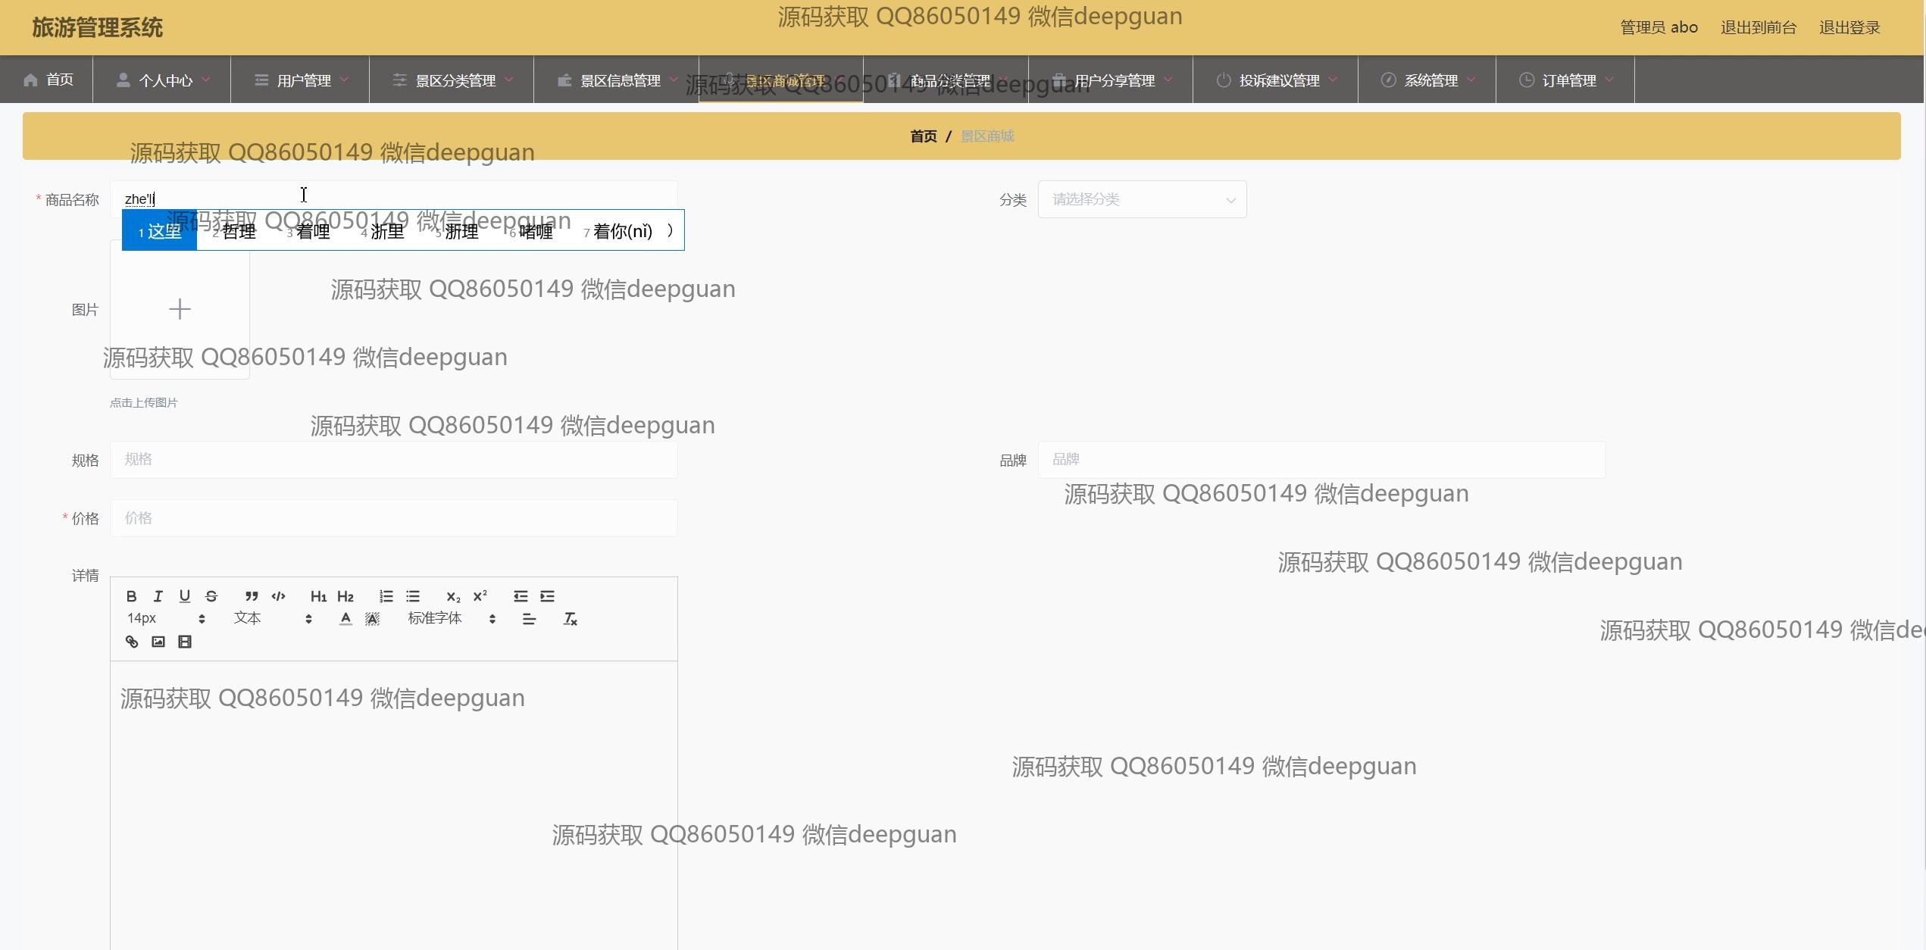Open the text color picker
Screen dimensions: 1926x950
(x=345, y=619)
